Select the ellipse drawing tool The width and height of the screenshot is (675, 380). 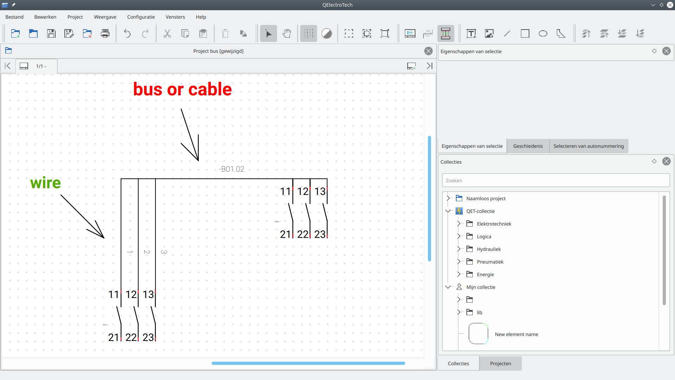[x=543, y=34]
